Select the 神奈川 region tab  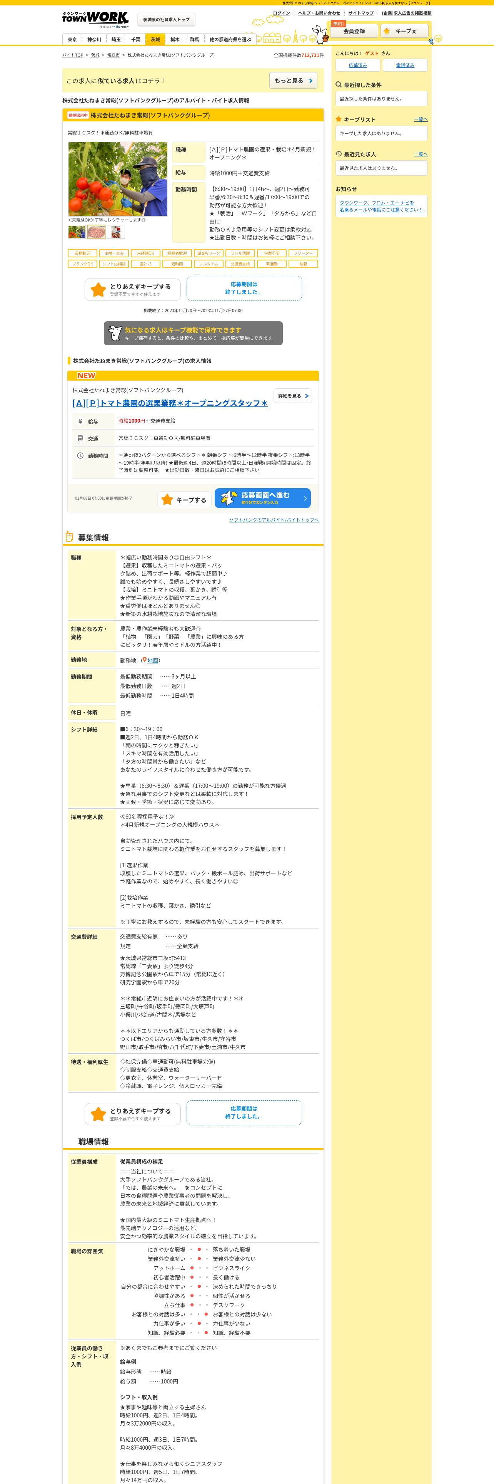coord(94,39)
